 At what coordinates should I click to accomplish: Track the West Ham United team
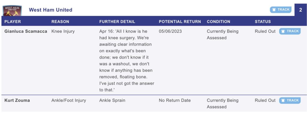click(281, 10)
